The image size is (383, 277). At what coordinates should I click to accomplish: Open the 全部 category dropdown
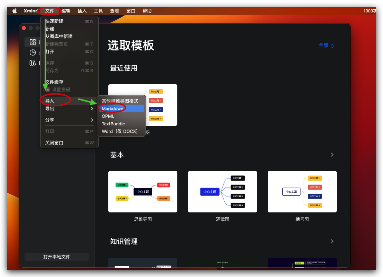pos(326,46)
